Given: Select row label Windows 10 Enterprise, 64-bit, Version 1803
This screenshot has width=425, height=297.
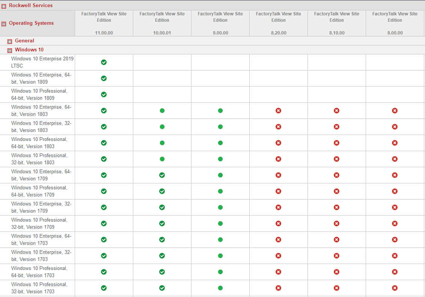Looking at the screenshot, I should coord(41,111).
